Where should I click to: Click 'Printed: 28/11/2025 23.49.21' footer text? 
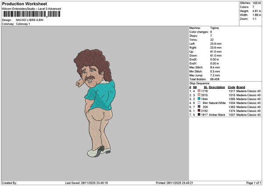coord(174,183)
